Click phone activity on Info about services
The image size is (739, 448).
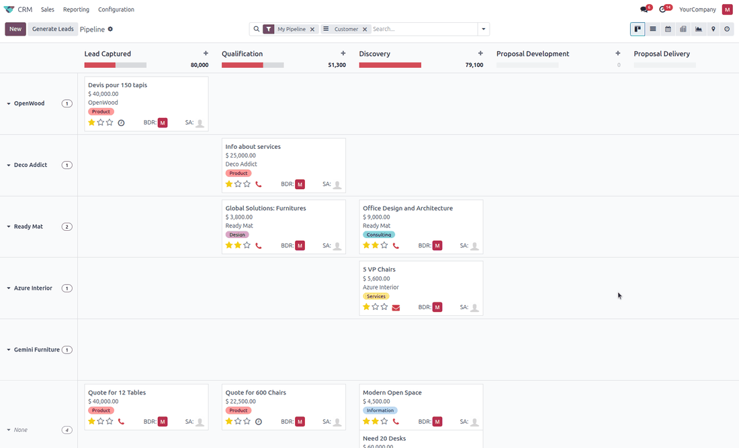(x=258, y=184)
